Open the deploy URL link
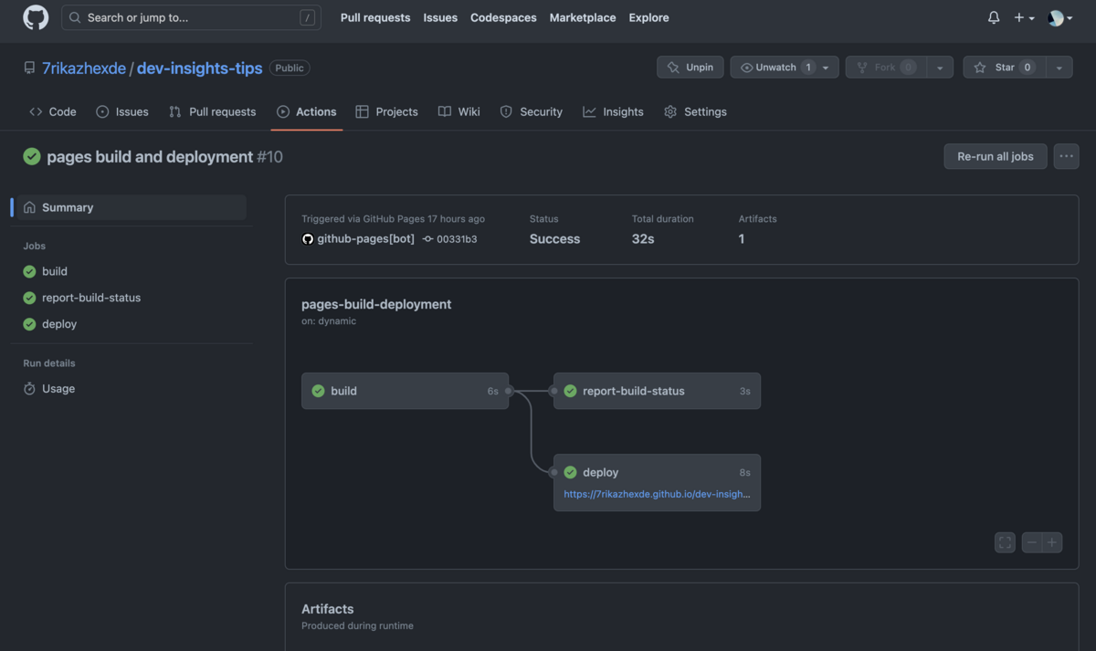Viewport: 1096px width, 651px height. pos(656,494)
